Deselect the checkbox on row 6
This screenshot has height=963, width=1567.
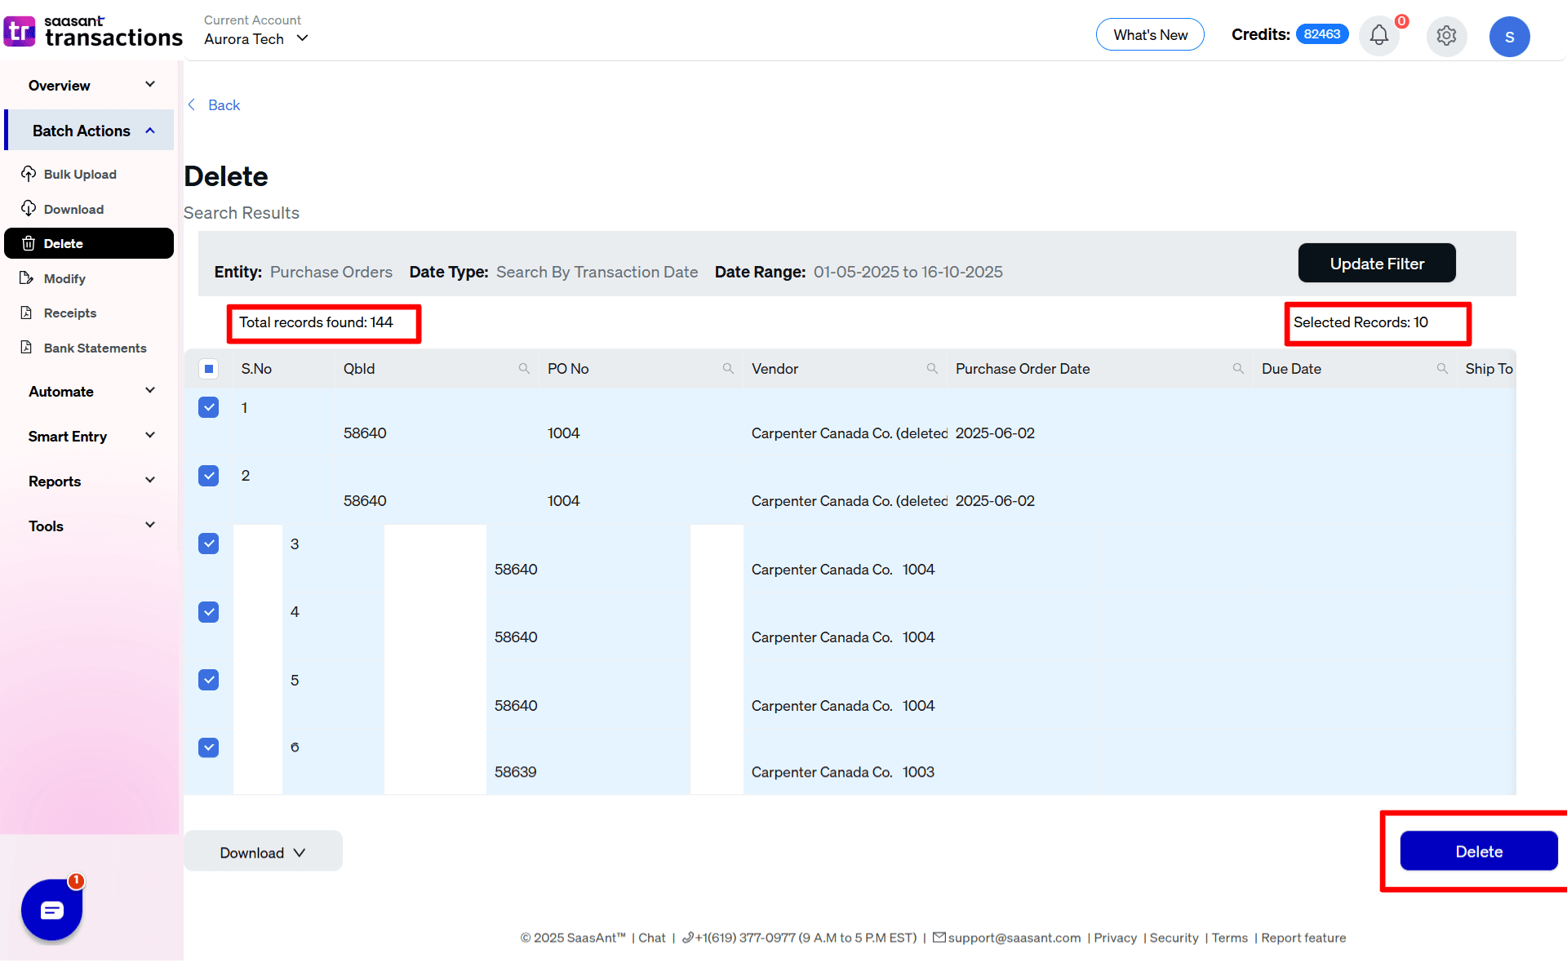click(209, 747)
